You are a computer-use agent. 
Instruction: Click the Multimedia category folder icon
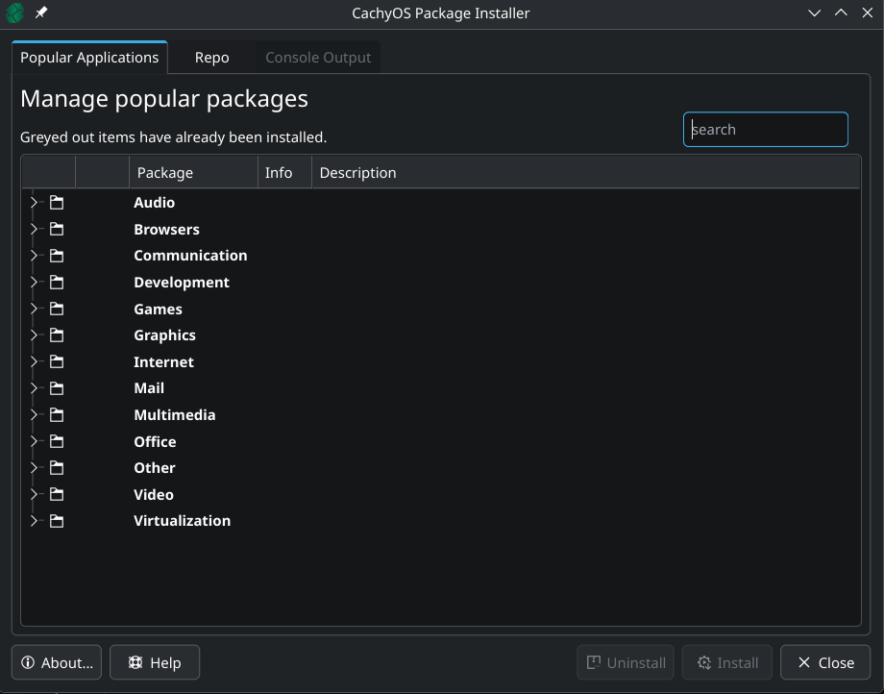point(56,414)
